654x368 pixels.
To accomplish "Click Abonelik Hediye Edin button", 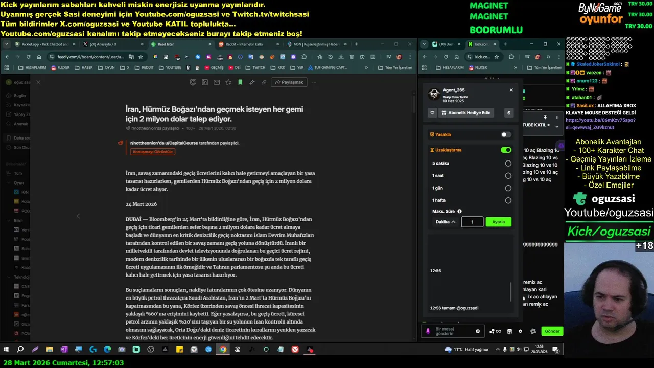I will (x=466, y=113).
